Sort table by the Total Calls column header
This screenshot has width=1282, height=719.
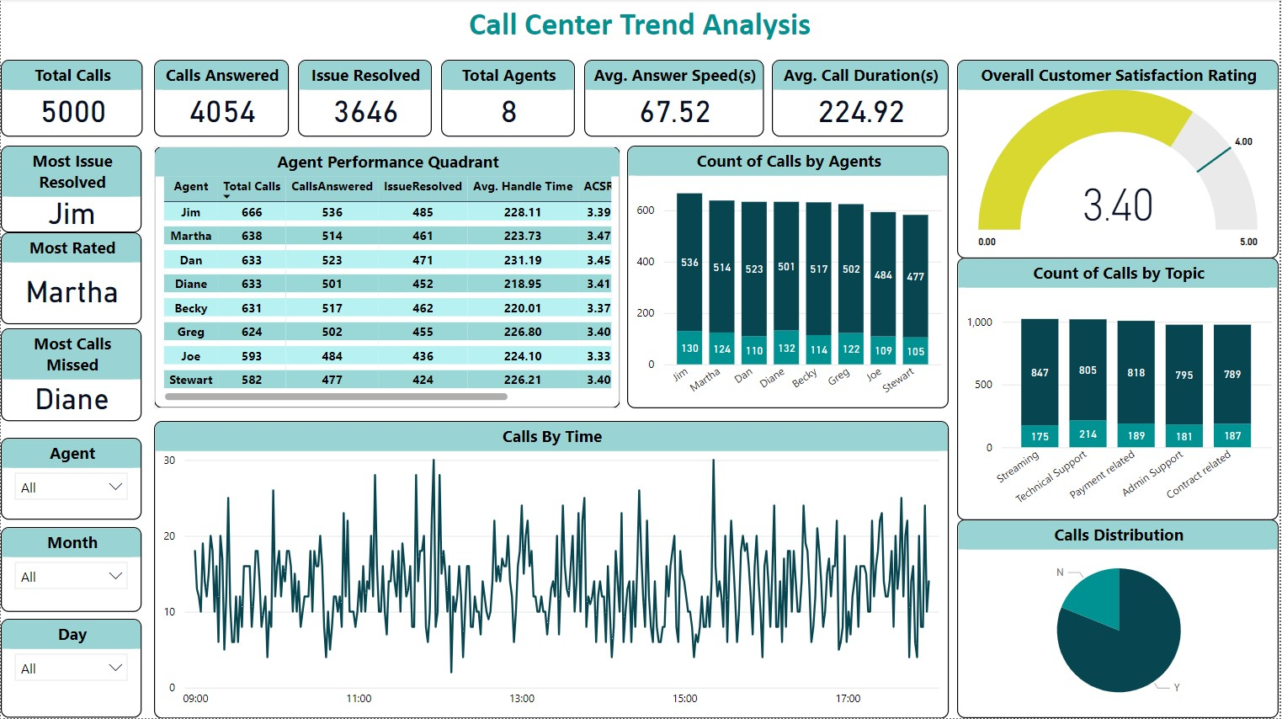(251, 186)
